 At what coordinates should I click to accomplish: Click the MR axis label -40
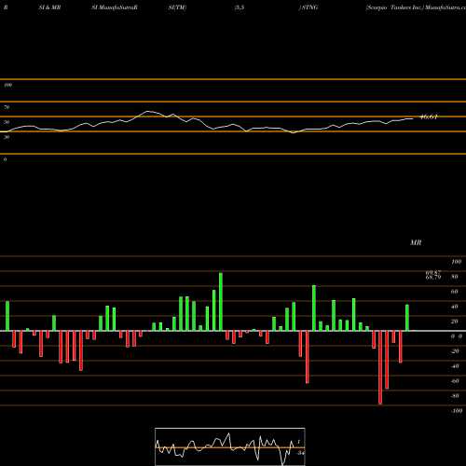point(455,366)
